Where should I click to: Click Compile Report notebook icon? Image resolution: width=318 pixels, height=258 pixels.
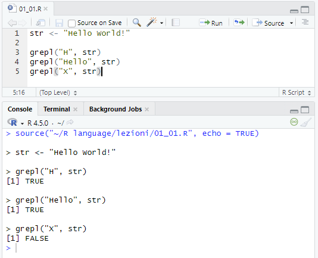coord(176,23)
